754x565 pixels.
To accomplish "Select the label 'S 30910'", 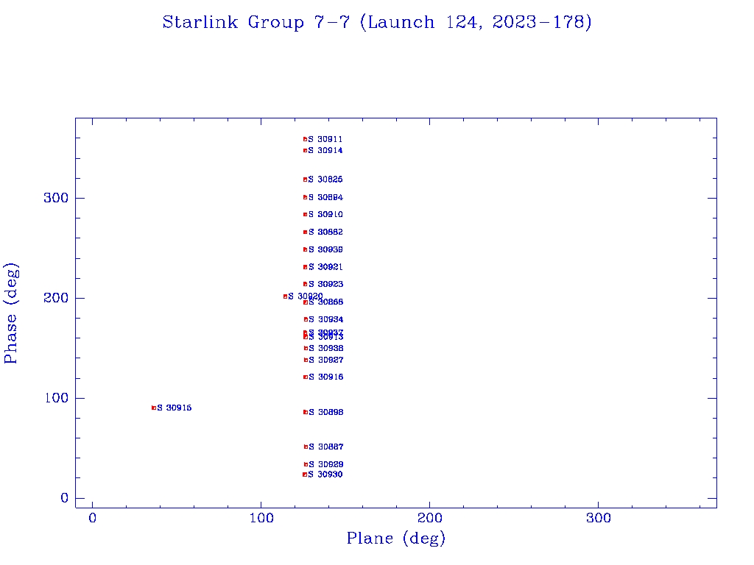I will point(326,214).
